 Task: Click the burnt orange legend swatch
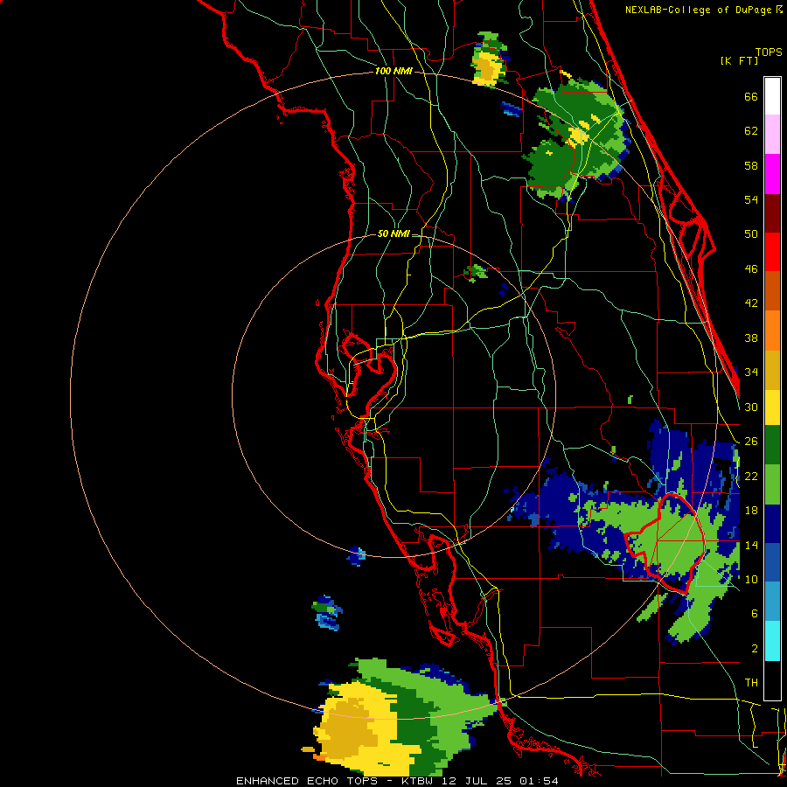click(772, 290)
